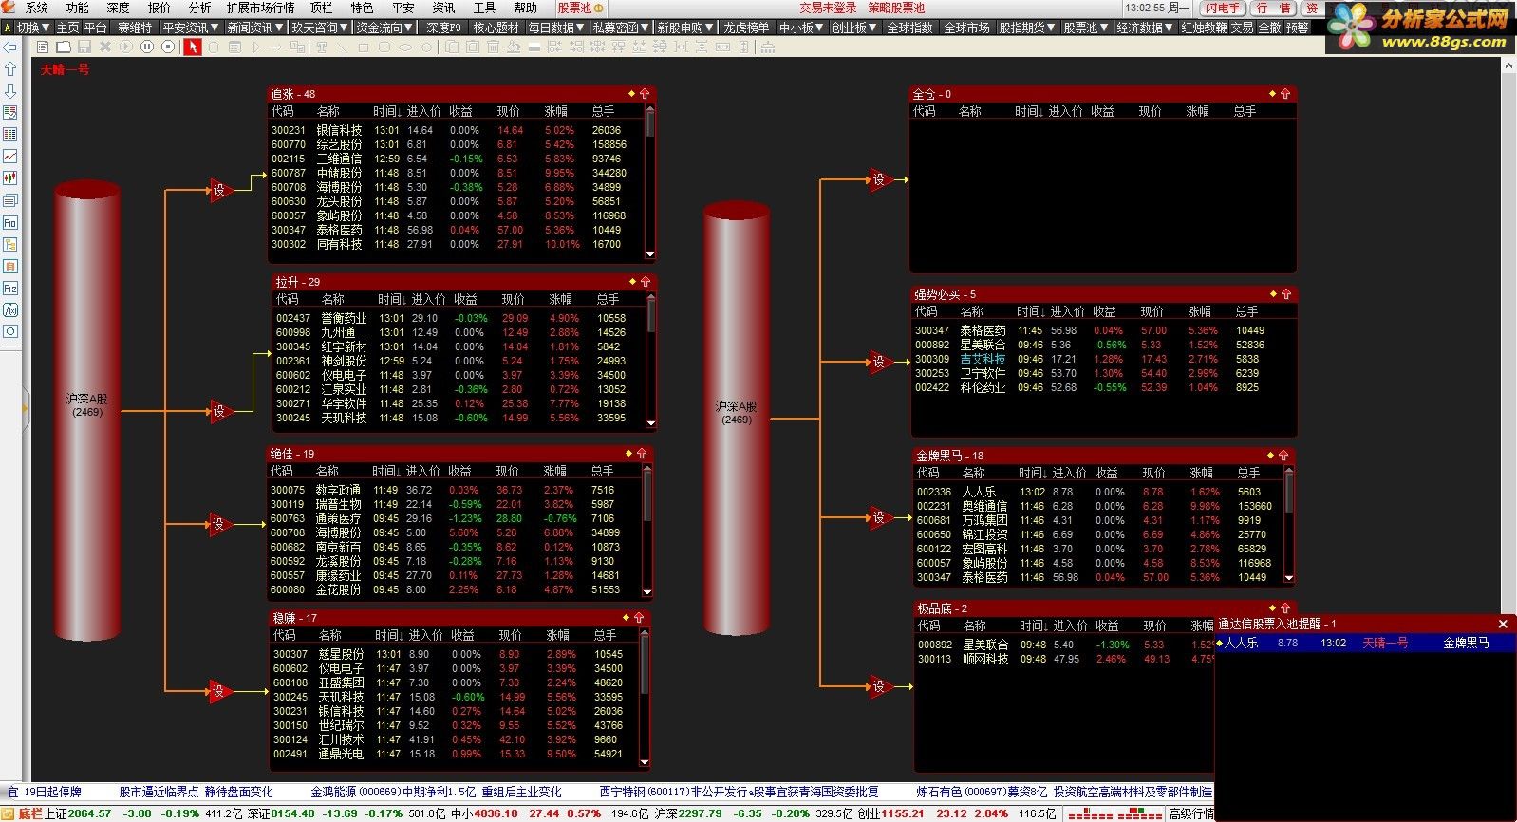This screenshot has height=822, width=1517.
Task: Open the 分析 menu
Action: click(x=199, y=8)
